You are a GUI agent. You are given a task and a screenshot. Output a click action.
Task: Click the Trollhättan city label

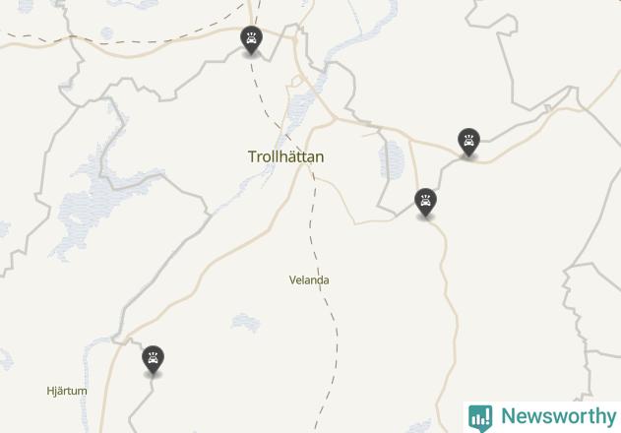point(286,156)
